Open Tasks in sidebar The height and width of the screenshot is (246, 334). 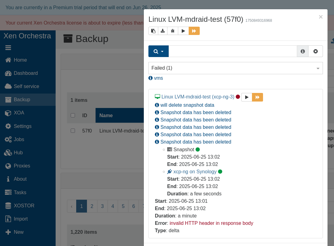click(x=28, y=192)
